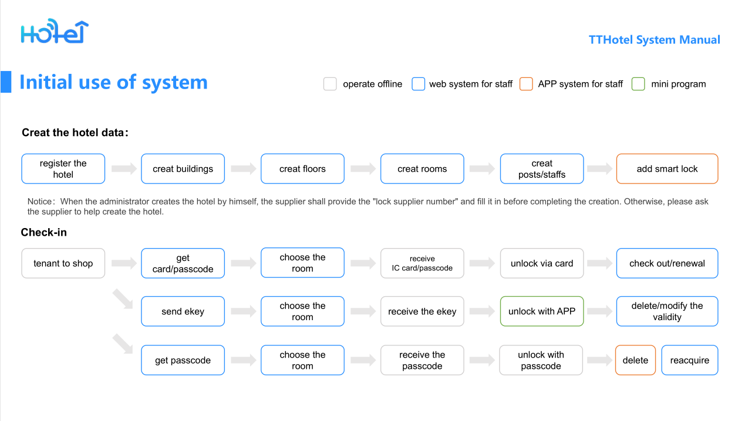Click the 'TTHotel System Manual' header text
This screenshot has width=745, height=421.
654,40
